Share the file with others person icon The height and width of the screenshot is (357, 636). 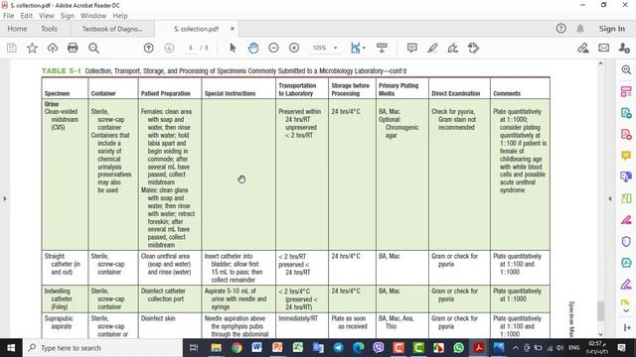624,48
